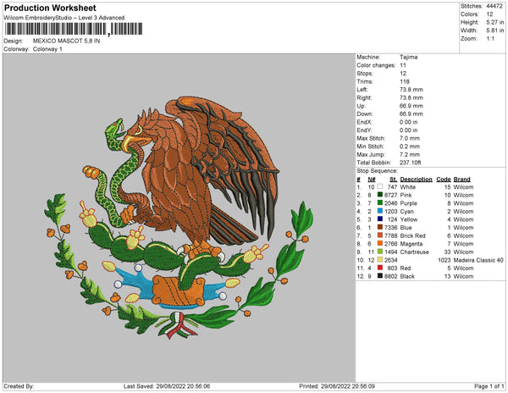Select the Height value '5.27 in'

(495, 22)
